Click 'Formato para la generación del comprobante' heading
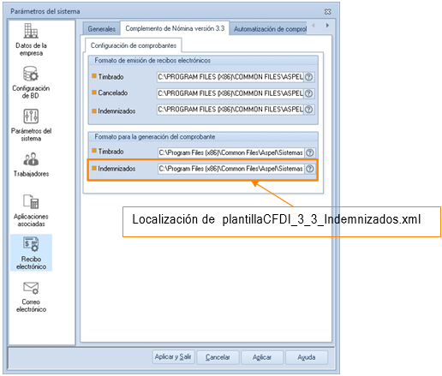 pos(155,137)
